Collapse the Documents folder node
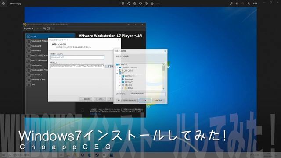Screen dimensions: 281x158 pos(120,85)
